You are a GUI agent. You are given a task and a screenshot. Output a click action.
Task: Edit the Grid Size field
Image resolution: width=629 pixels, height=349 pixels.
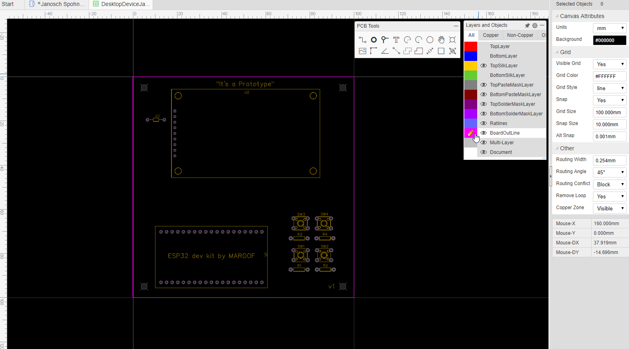tap(609, 112)
